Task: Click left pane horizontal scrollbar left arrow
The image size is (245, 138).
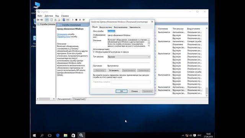Action: click(38, 99)
